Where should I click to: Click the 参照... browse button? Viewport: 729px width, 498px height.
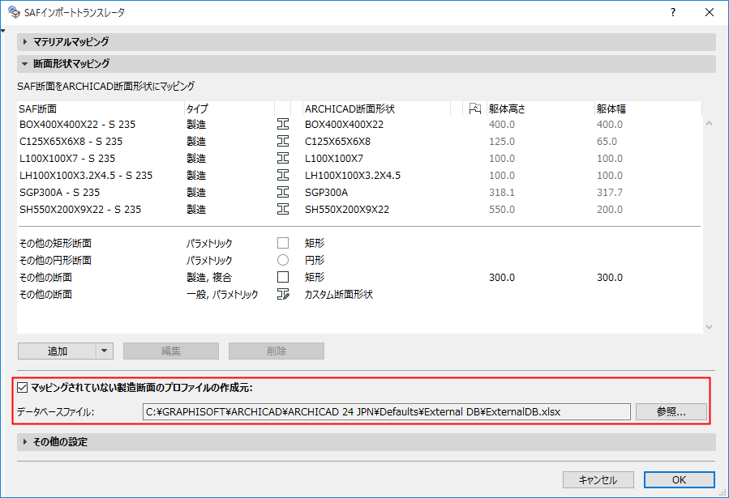tap(671, 411)
